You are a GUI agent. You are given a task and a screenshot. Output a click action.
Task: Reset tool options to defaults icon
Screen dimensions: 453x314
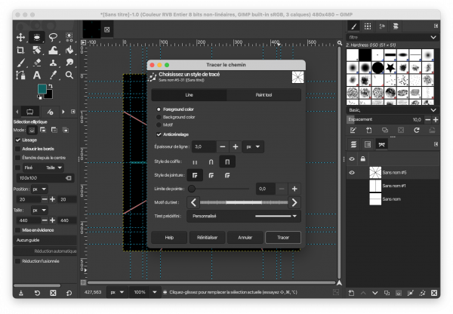click(x=69, y=293)
